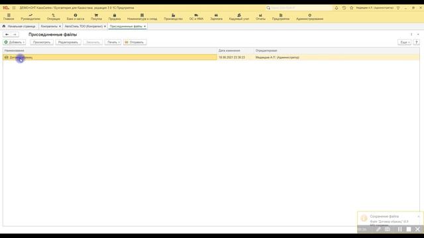Click the camera snapshot icon in recorder bar
The image size is (424, 238).
pos(388,229)
